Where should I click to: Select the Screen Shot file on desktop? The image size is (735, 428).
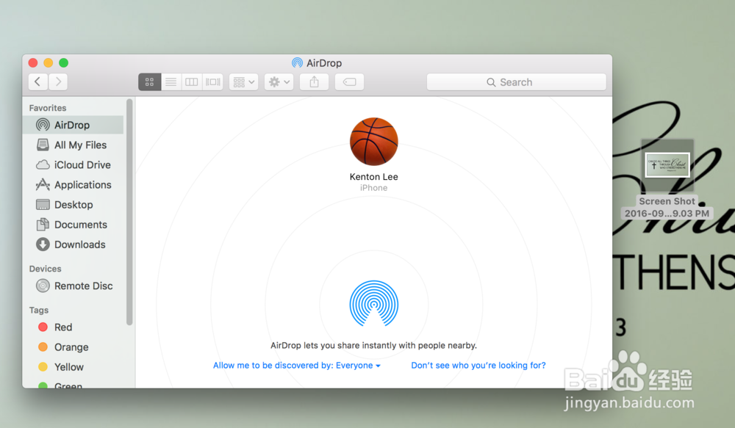(x=667, y=179)
